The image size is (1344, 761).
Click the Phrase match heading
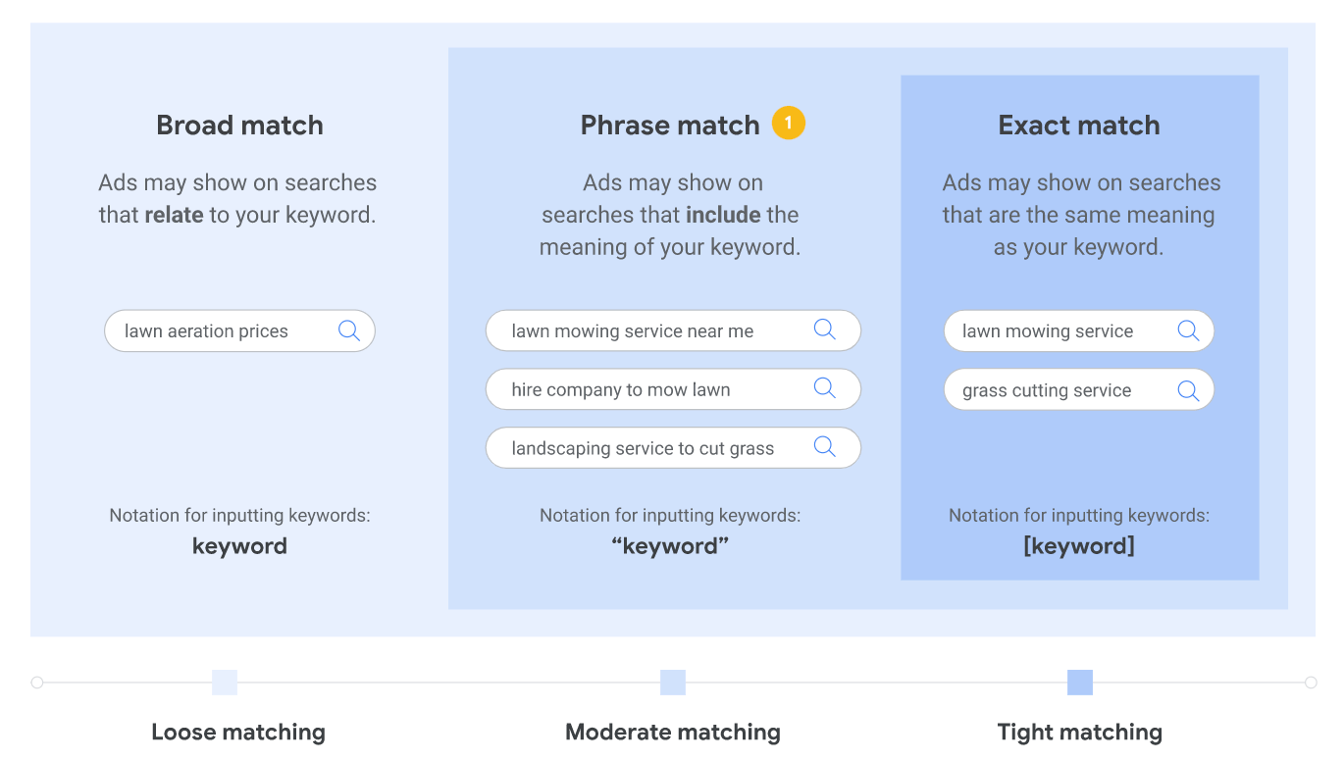point(670,126)
